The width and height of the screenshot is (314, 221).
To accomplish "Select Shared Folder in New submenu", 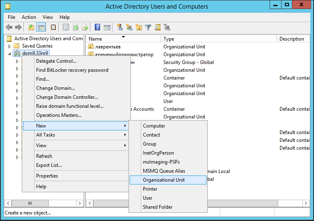I will coord(168,207).
